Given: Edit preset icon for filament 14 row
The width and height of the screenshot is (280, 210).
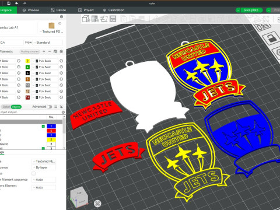Looking at the screenshot, I should click(61, 97).
